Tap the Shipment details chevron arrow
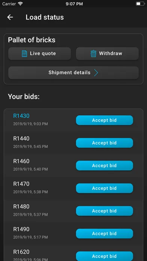 pyautogui.click(x=96, y=73)
